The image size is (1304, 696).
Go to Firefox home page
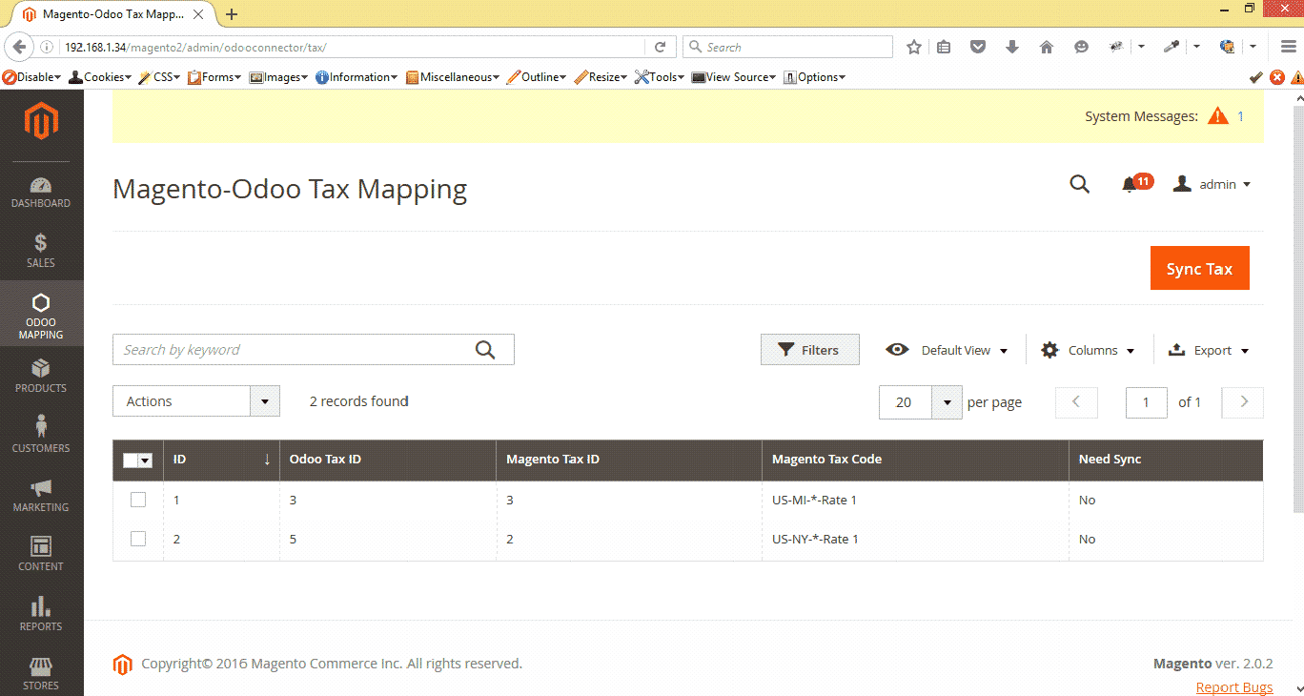coord(1047,47)
